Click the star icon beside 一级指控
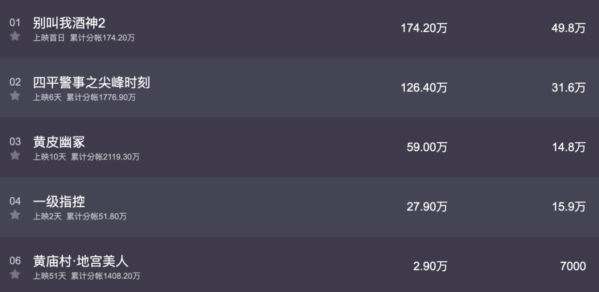This screenshot has width=599, height=292. [15, 215]
